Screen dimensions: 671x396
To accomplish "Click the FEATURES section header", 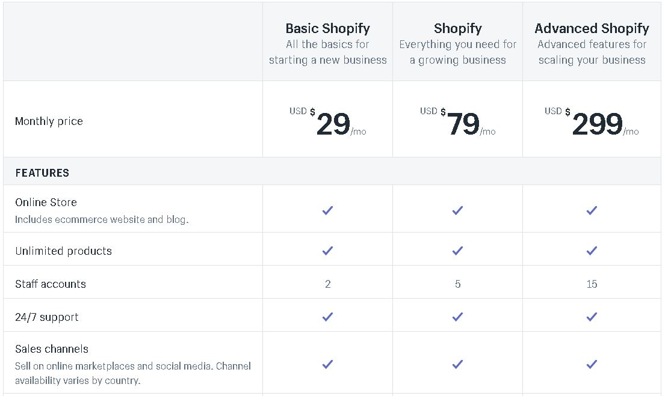I will pyautogui.click(x=42, y=172).
